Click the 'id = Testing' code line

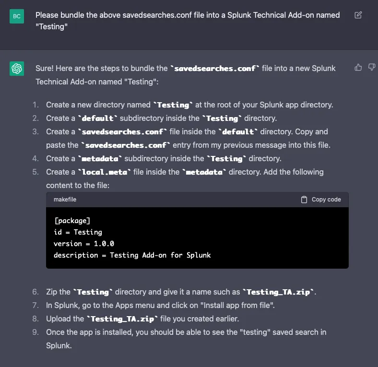tap(78, 232)
